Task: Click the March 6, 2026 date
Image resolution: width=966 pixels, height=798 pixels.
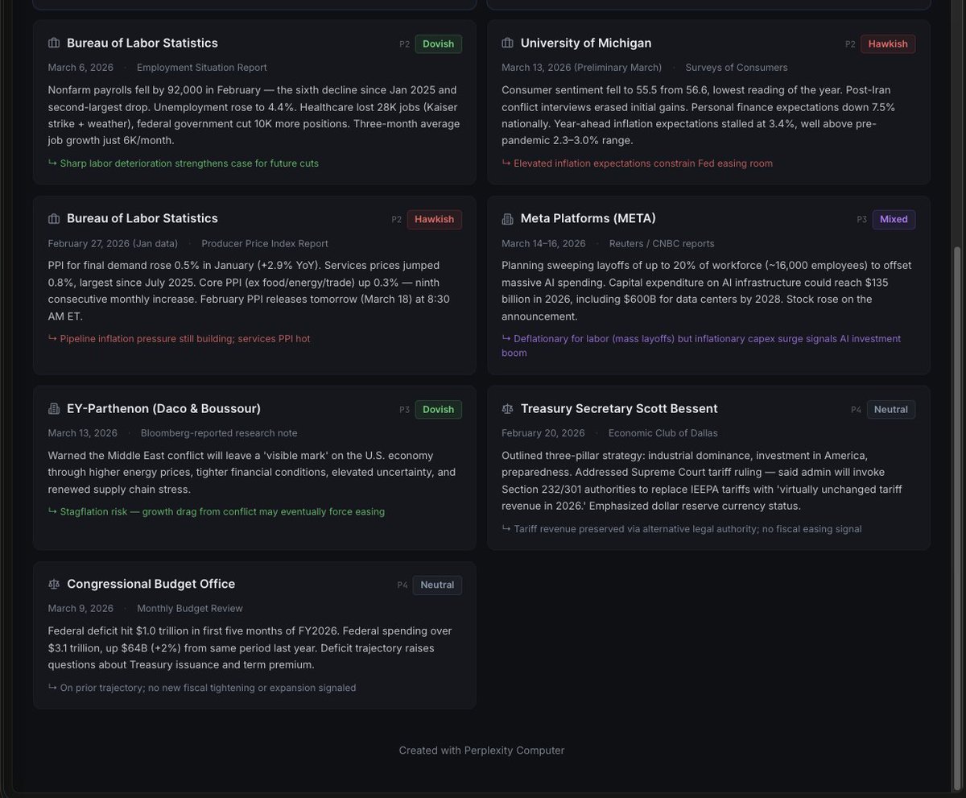Action: click(x=80, y=68)
